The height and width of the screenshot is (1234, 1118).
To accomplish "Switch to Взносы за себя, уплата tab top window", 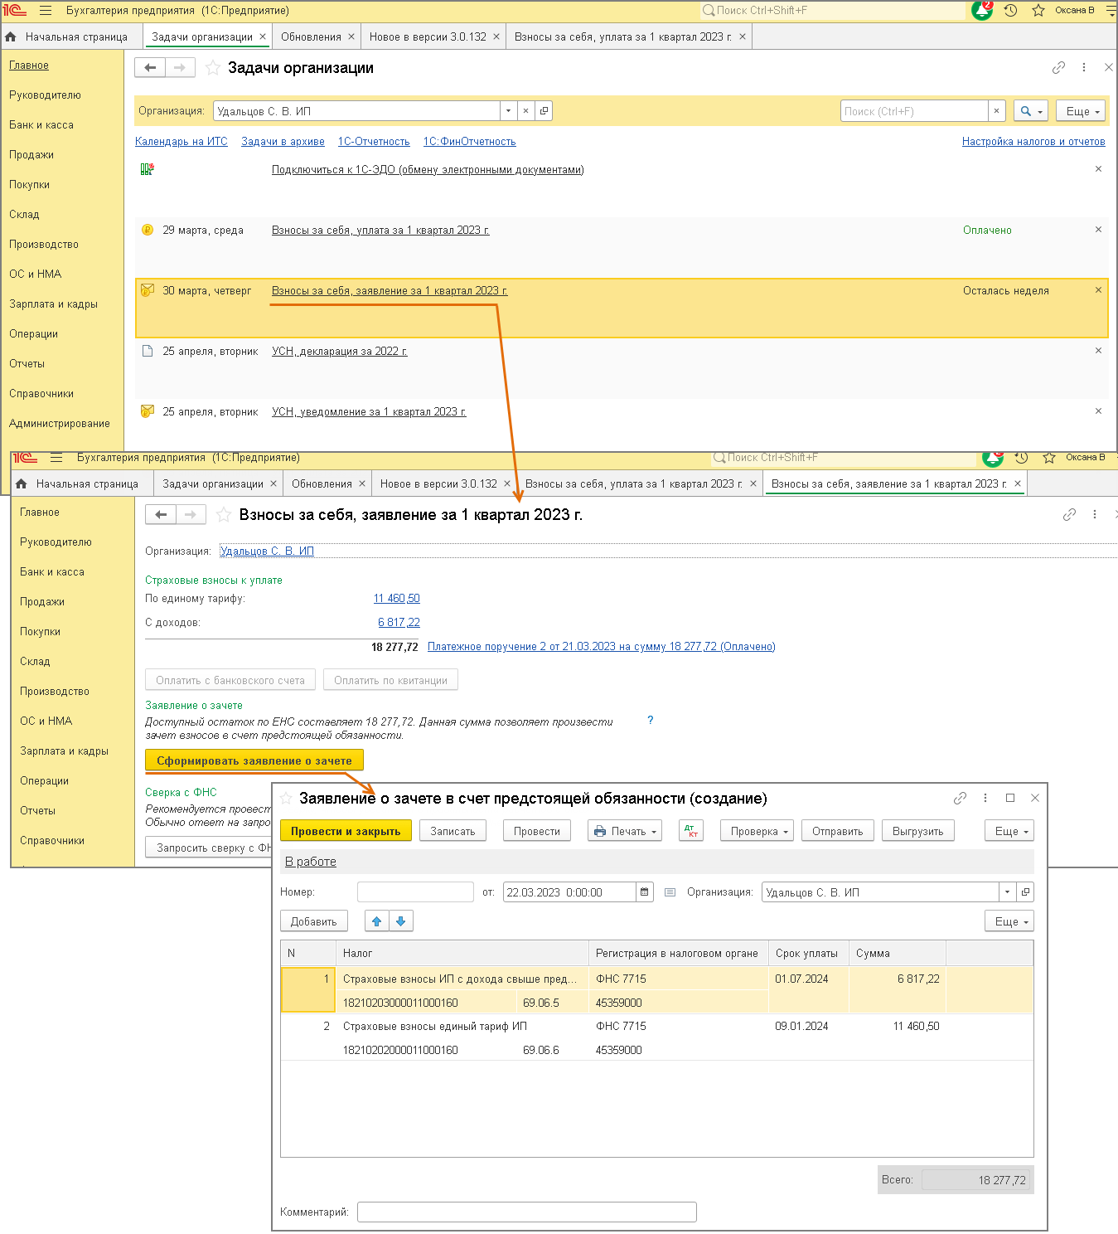I will (622, 36).
